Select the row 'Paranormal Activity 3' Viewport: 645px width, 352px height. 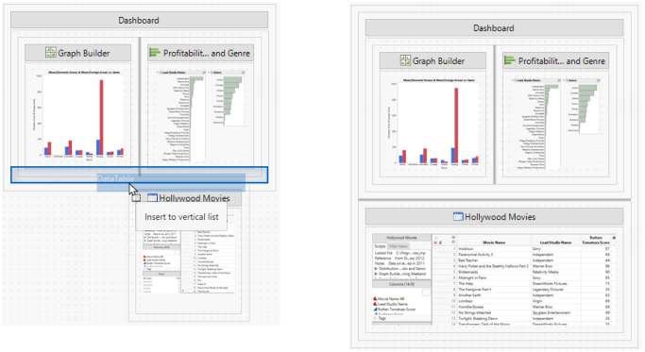(x=524, y=255)
